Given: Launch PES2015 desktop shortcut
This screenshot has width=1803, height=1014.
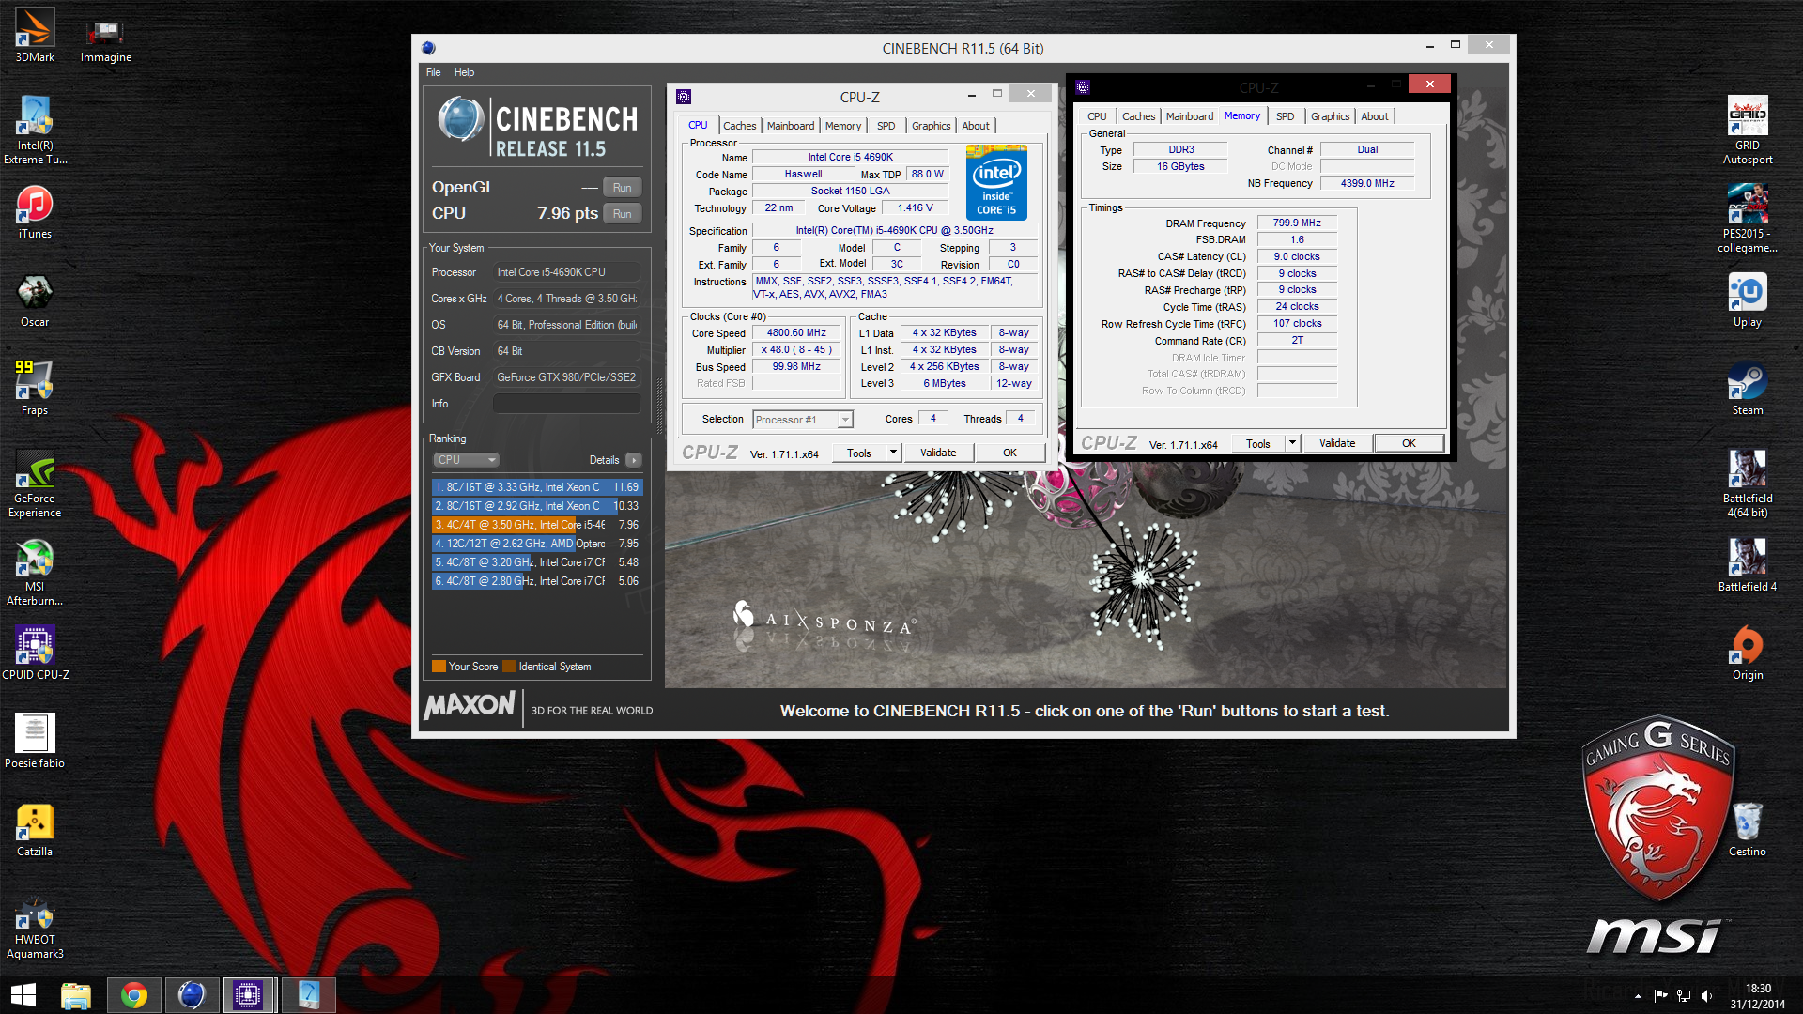Looking at the screenshot, I should point(1748,218).
